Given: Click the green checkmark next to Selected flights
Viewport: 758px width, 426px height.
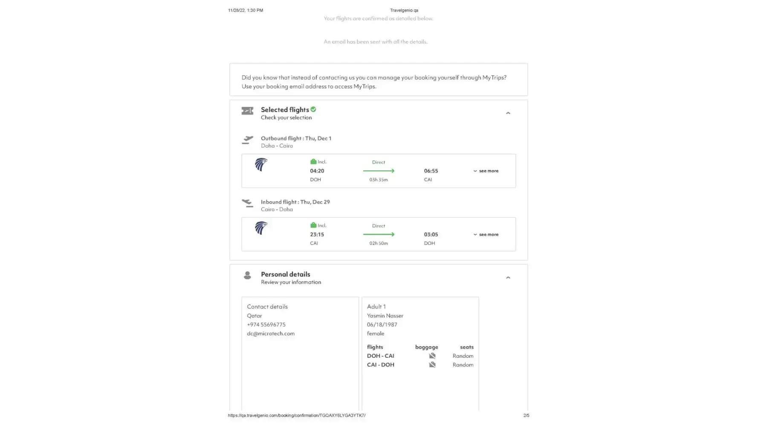Looking at the screenshot, I should point(313,109).
